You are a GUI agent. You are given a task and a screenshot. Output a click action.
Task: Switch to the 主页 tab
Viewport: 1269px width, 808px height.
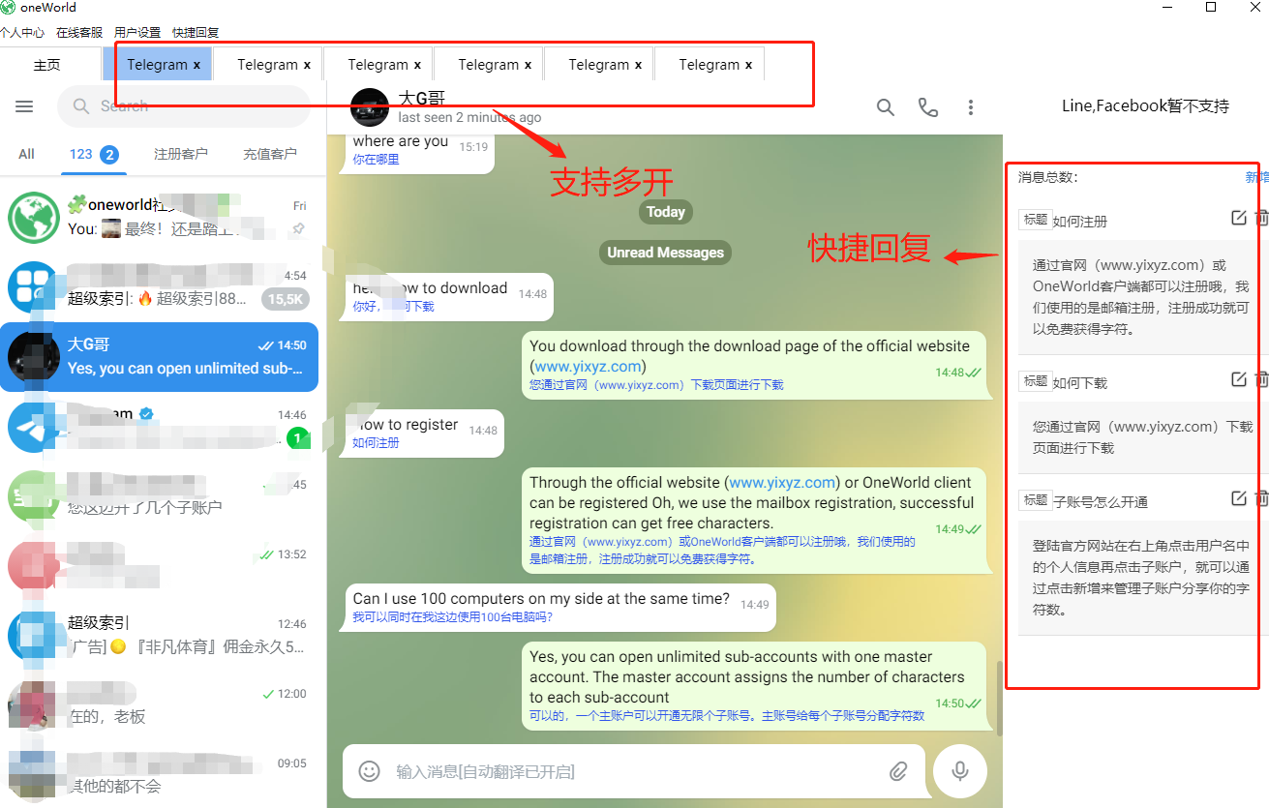coord(47,65)
